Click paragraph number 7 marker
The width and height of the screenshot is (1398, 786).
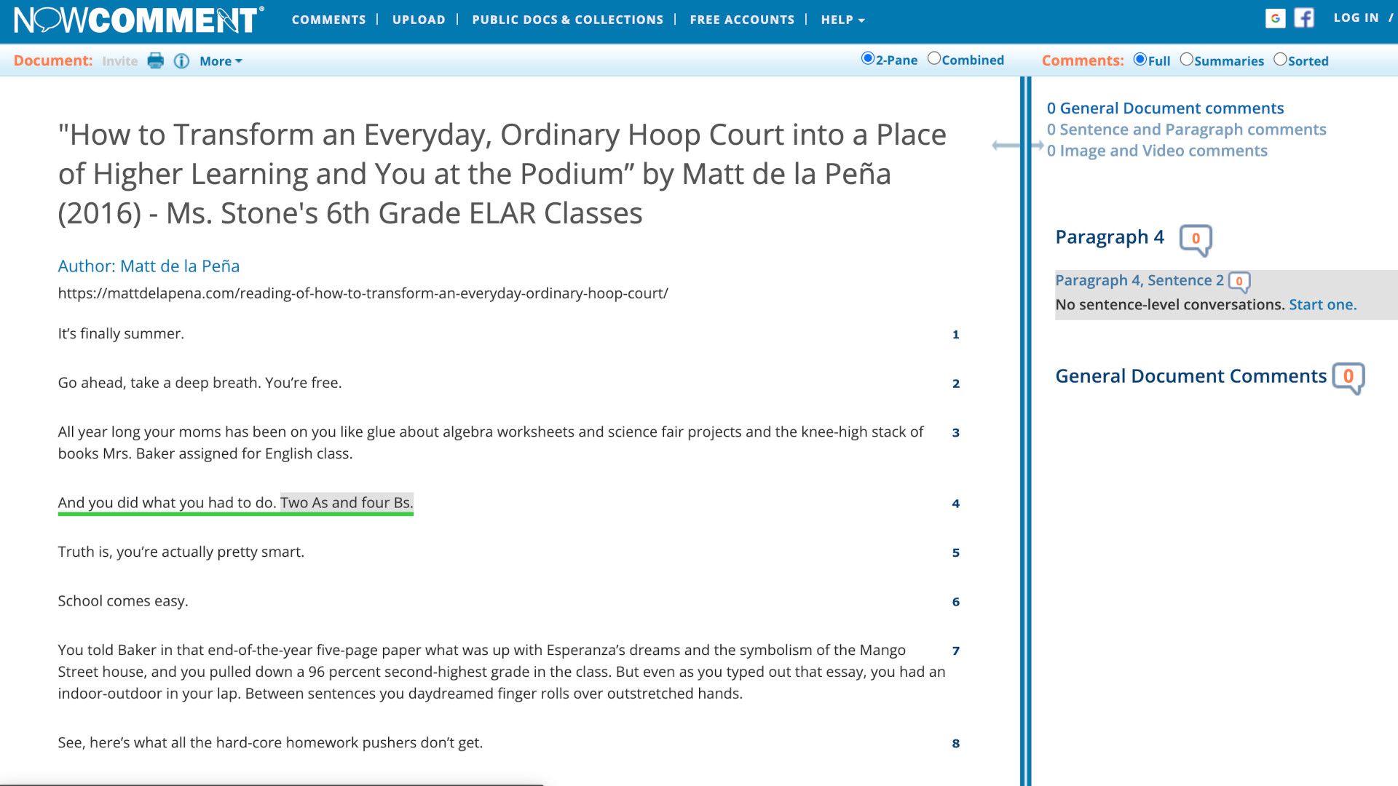click(955, 651)
